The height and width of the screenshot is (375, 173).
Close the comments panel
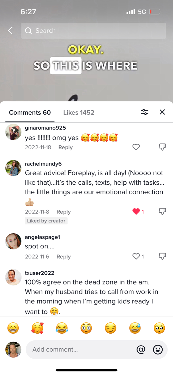162,112
